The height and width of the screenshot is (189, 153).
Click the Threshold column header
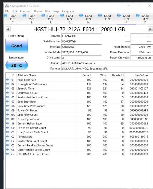116,75
